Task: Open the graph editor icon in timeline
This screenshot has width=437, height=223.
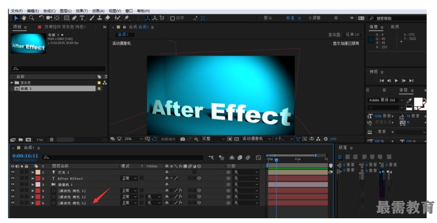Action: point(258,157)
